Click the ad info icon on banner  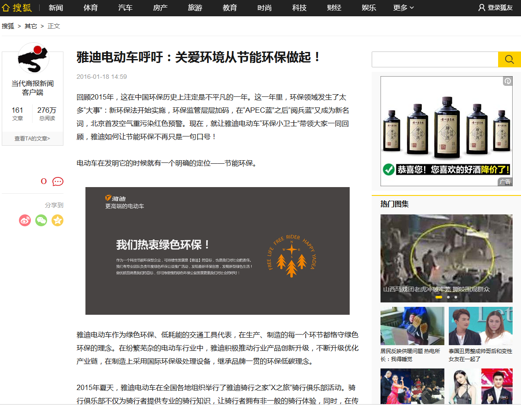point(507,81)
